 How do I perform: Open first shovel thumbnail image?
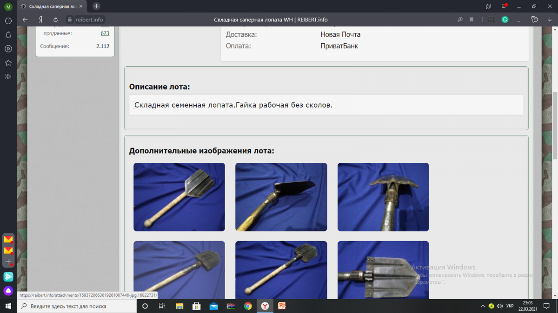coord(179,197)
